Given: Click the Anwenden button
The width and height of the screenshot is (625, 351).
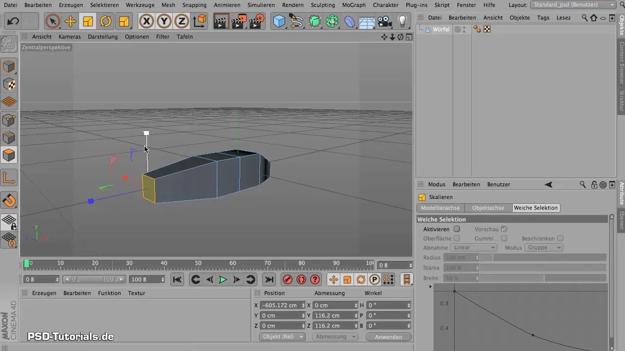Looking at the screenshot, I should pos(389,337).
